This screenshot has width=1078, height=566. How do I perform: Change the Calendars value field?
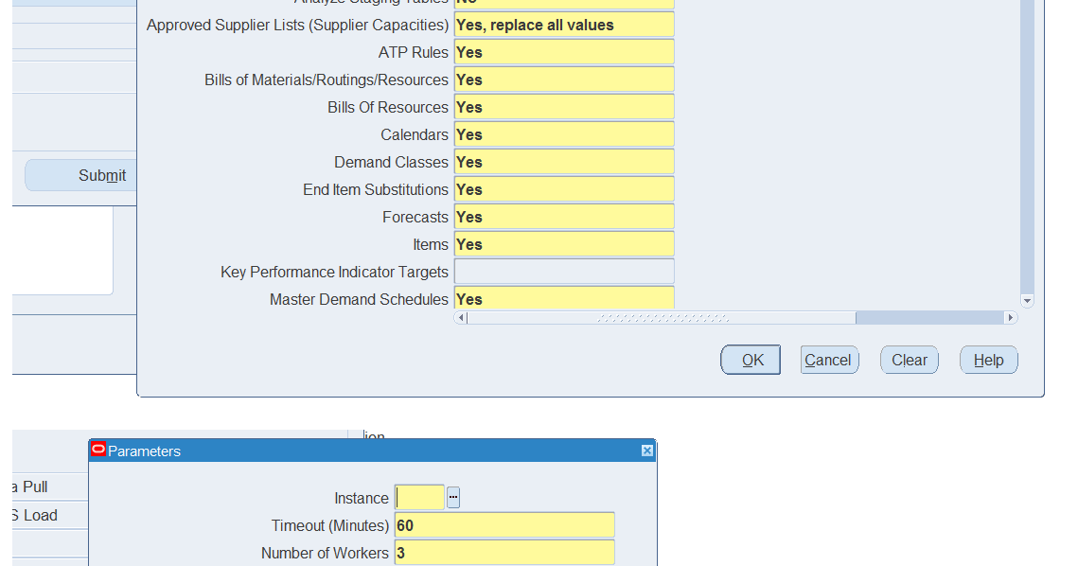(563, 133)
